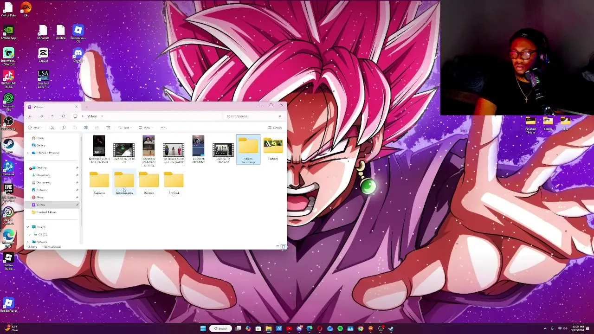Click the taskbar Search box
The image size is (594, 334).
[221, 328]
